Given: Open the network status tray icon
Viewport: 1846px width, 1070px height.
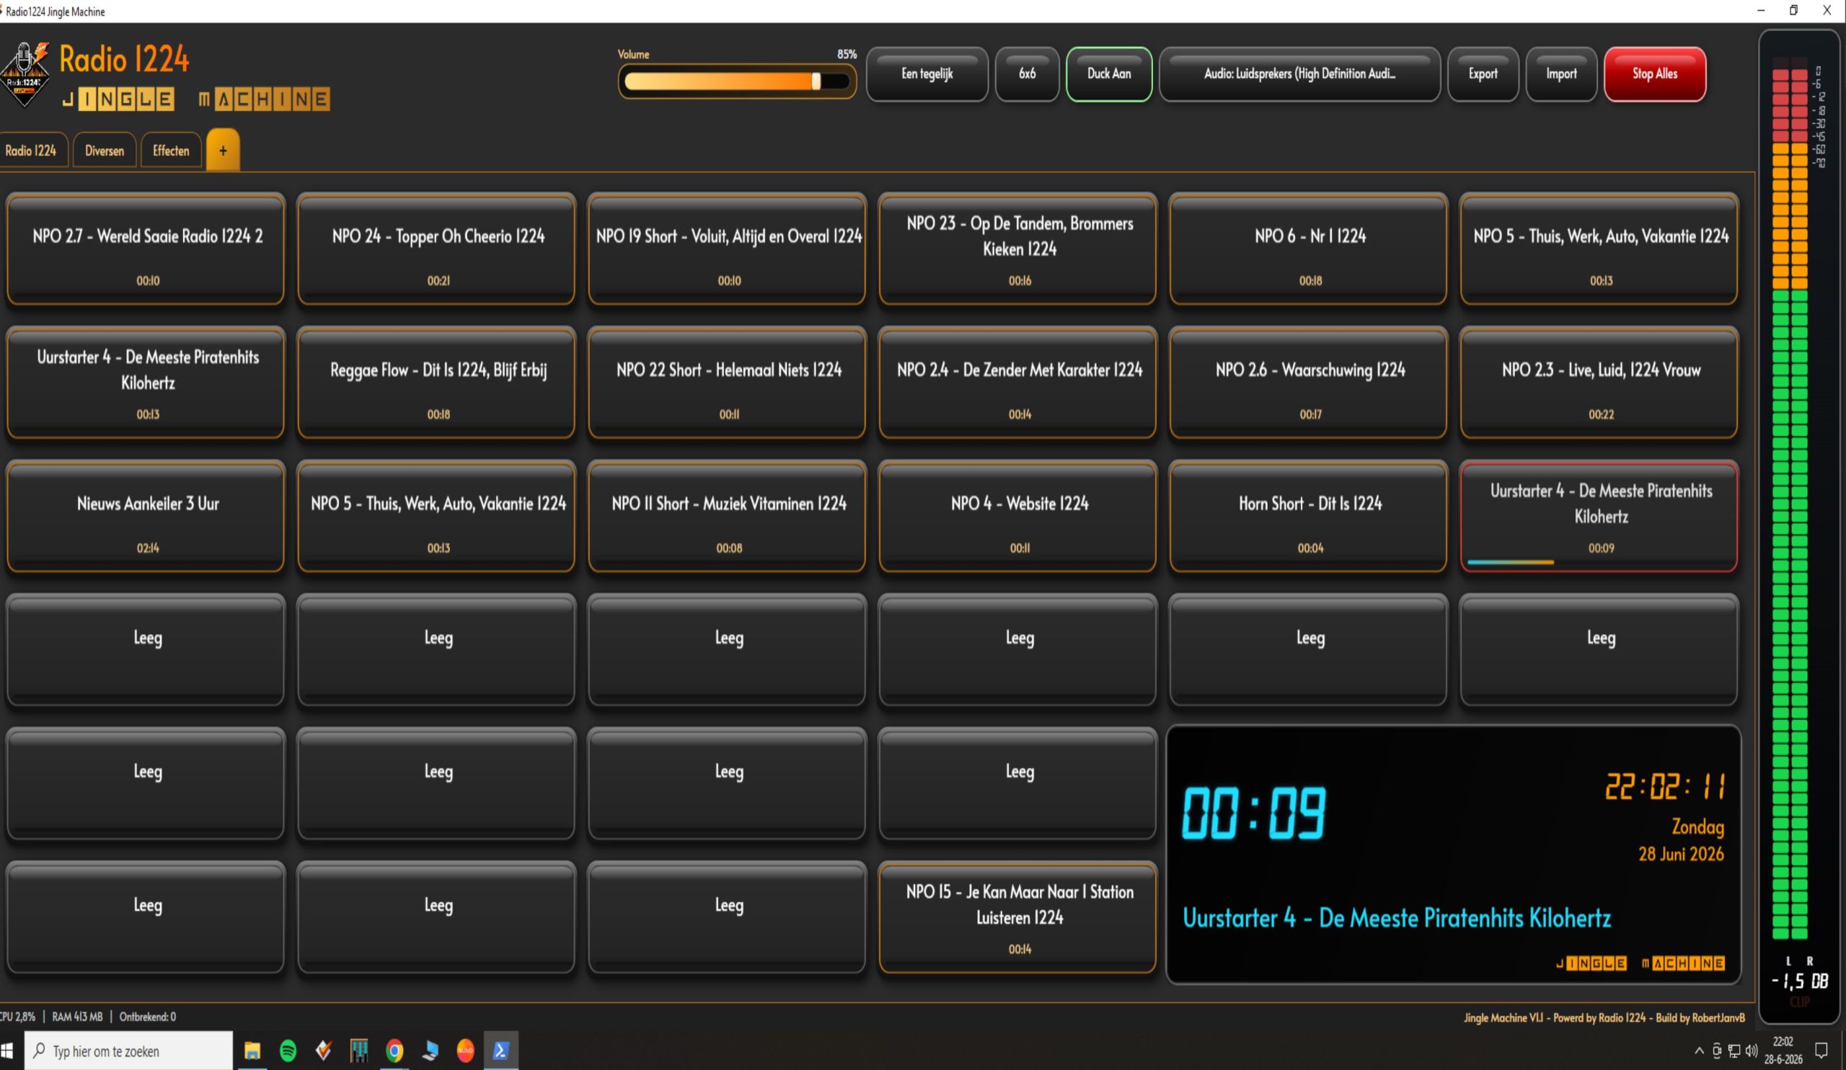Looking at the screenshot, I should click(x=1734, y=1051).
